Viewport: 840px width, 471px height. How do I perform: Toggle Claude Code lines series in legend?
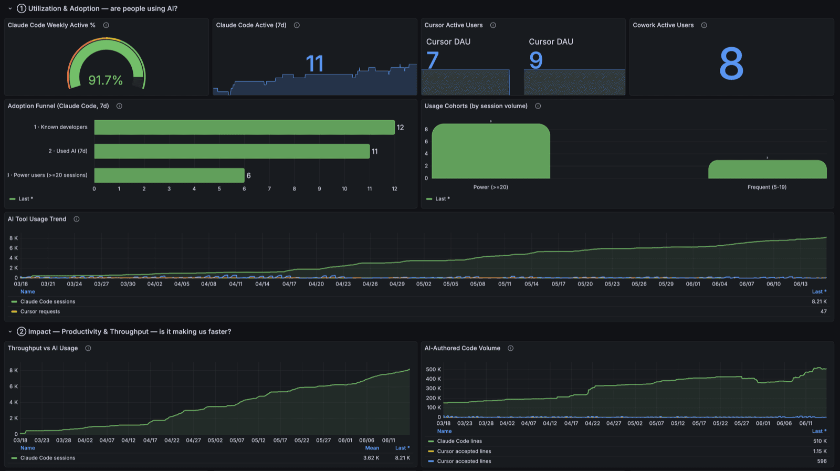point(459,442)
